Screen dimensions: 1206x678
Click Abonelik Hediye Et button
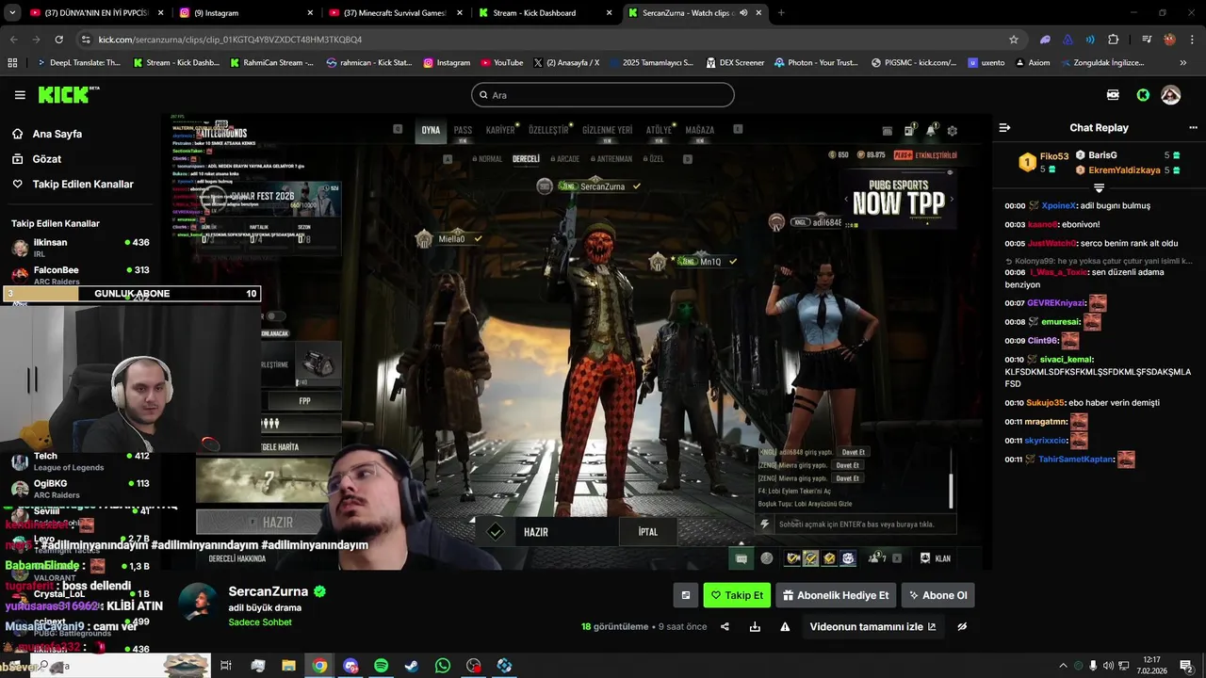(x=835, y=595)
